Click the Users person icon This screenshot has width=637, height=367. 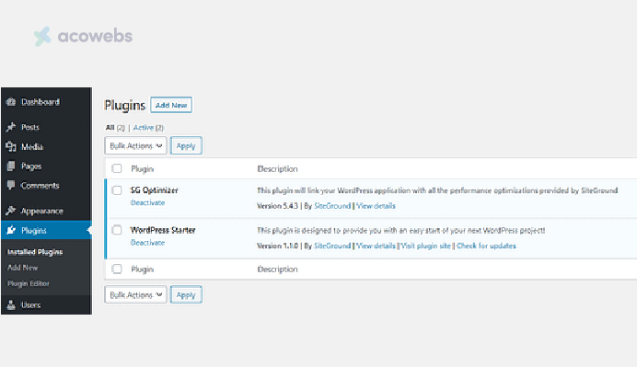click(11, 304)
